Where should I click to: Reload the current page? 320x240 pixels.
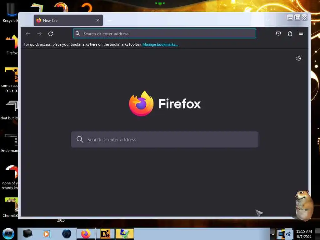51,34
